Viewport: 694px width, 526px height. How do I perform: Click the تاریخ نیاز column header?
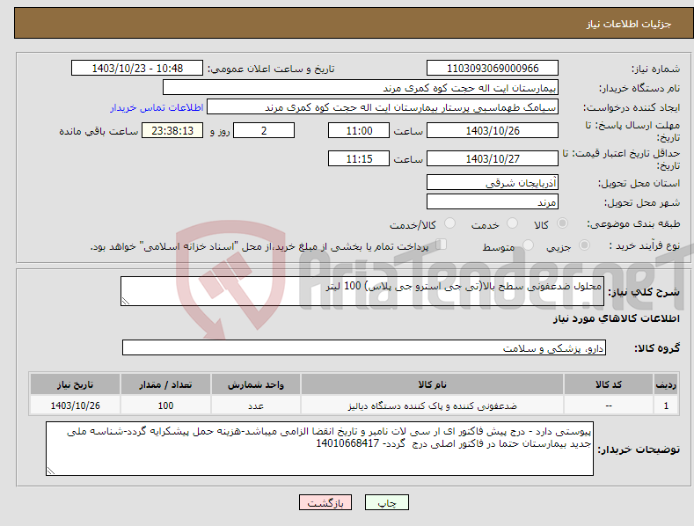[x=75, y=384]
